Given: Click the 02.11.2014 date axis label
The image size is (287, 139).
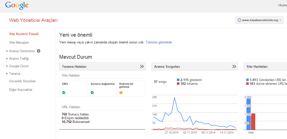Looking at the screenshot, I should click(190, 133).
